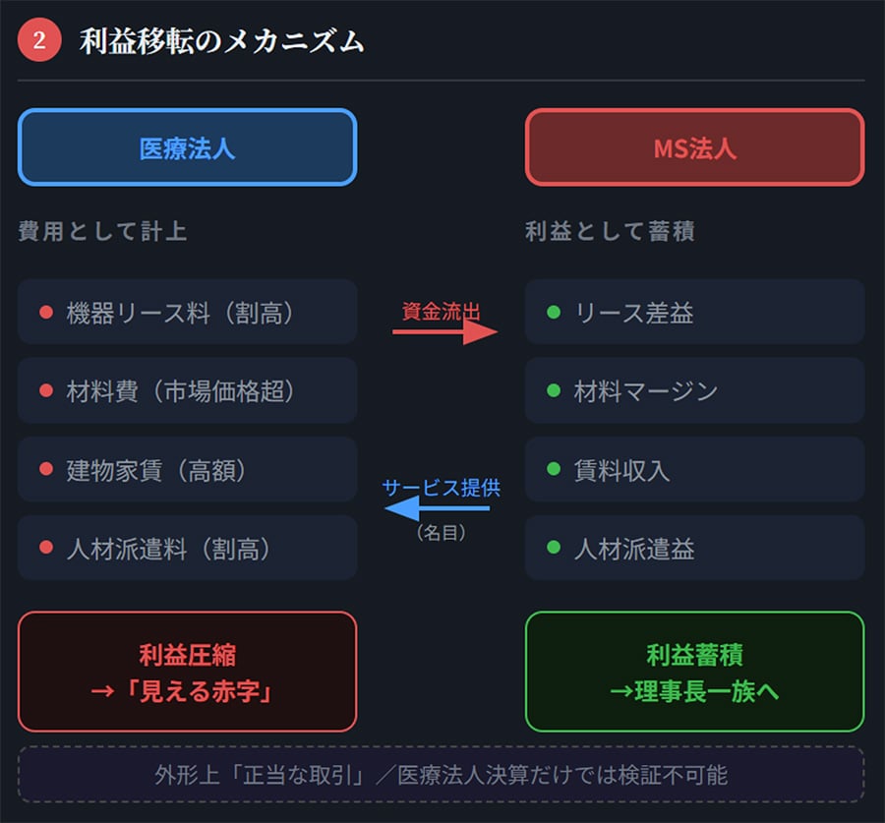The height and width of the screenshot is (823, 885).
Task: Select the 建物家賃（高額） item
Action: click(x=187, y=470)
